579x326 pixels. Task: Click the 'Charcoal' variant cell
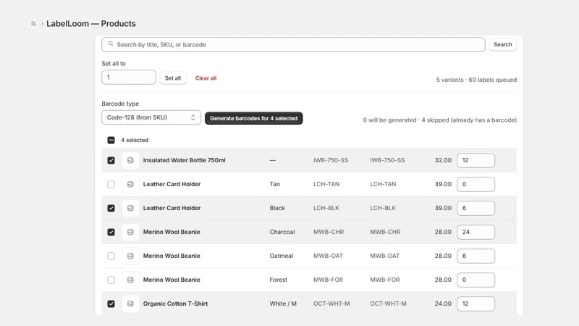282,232
